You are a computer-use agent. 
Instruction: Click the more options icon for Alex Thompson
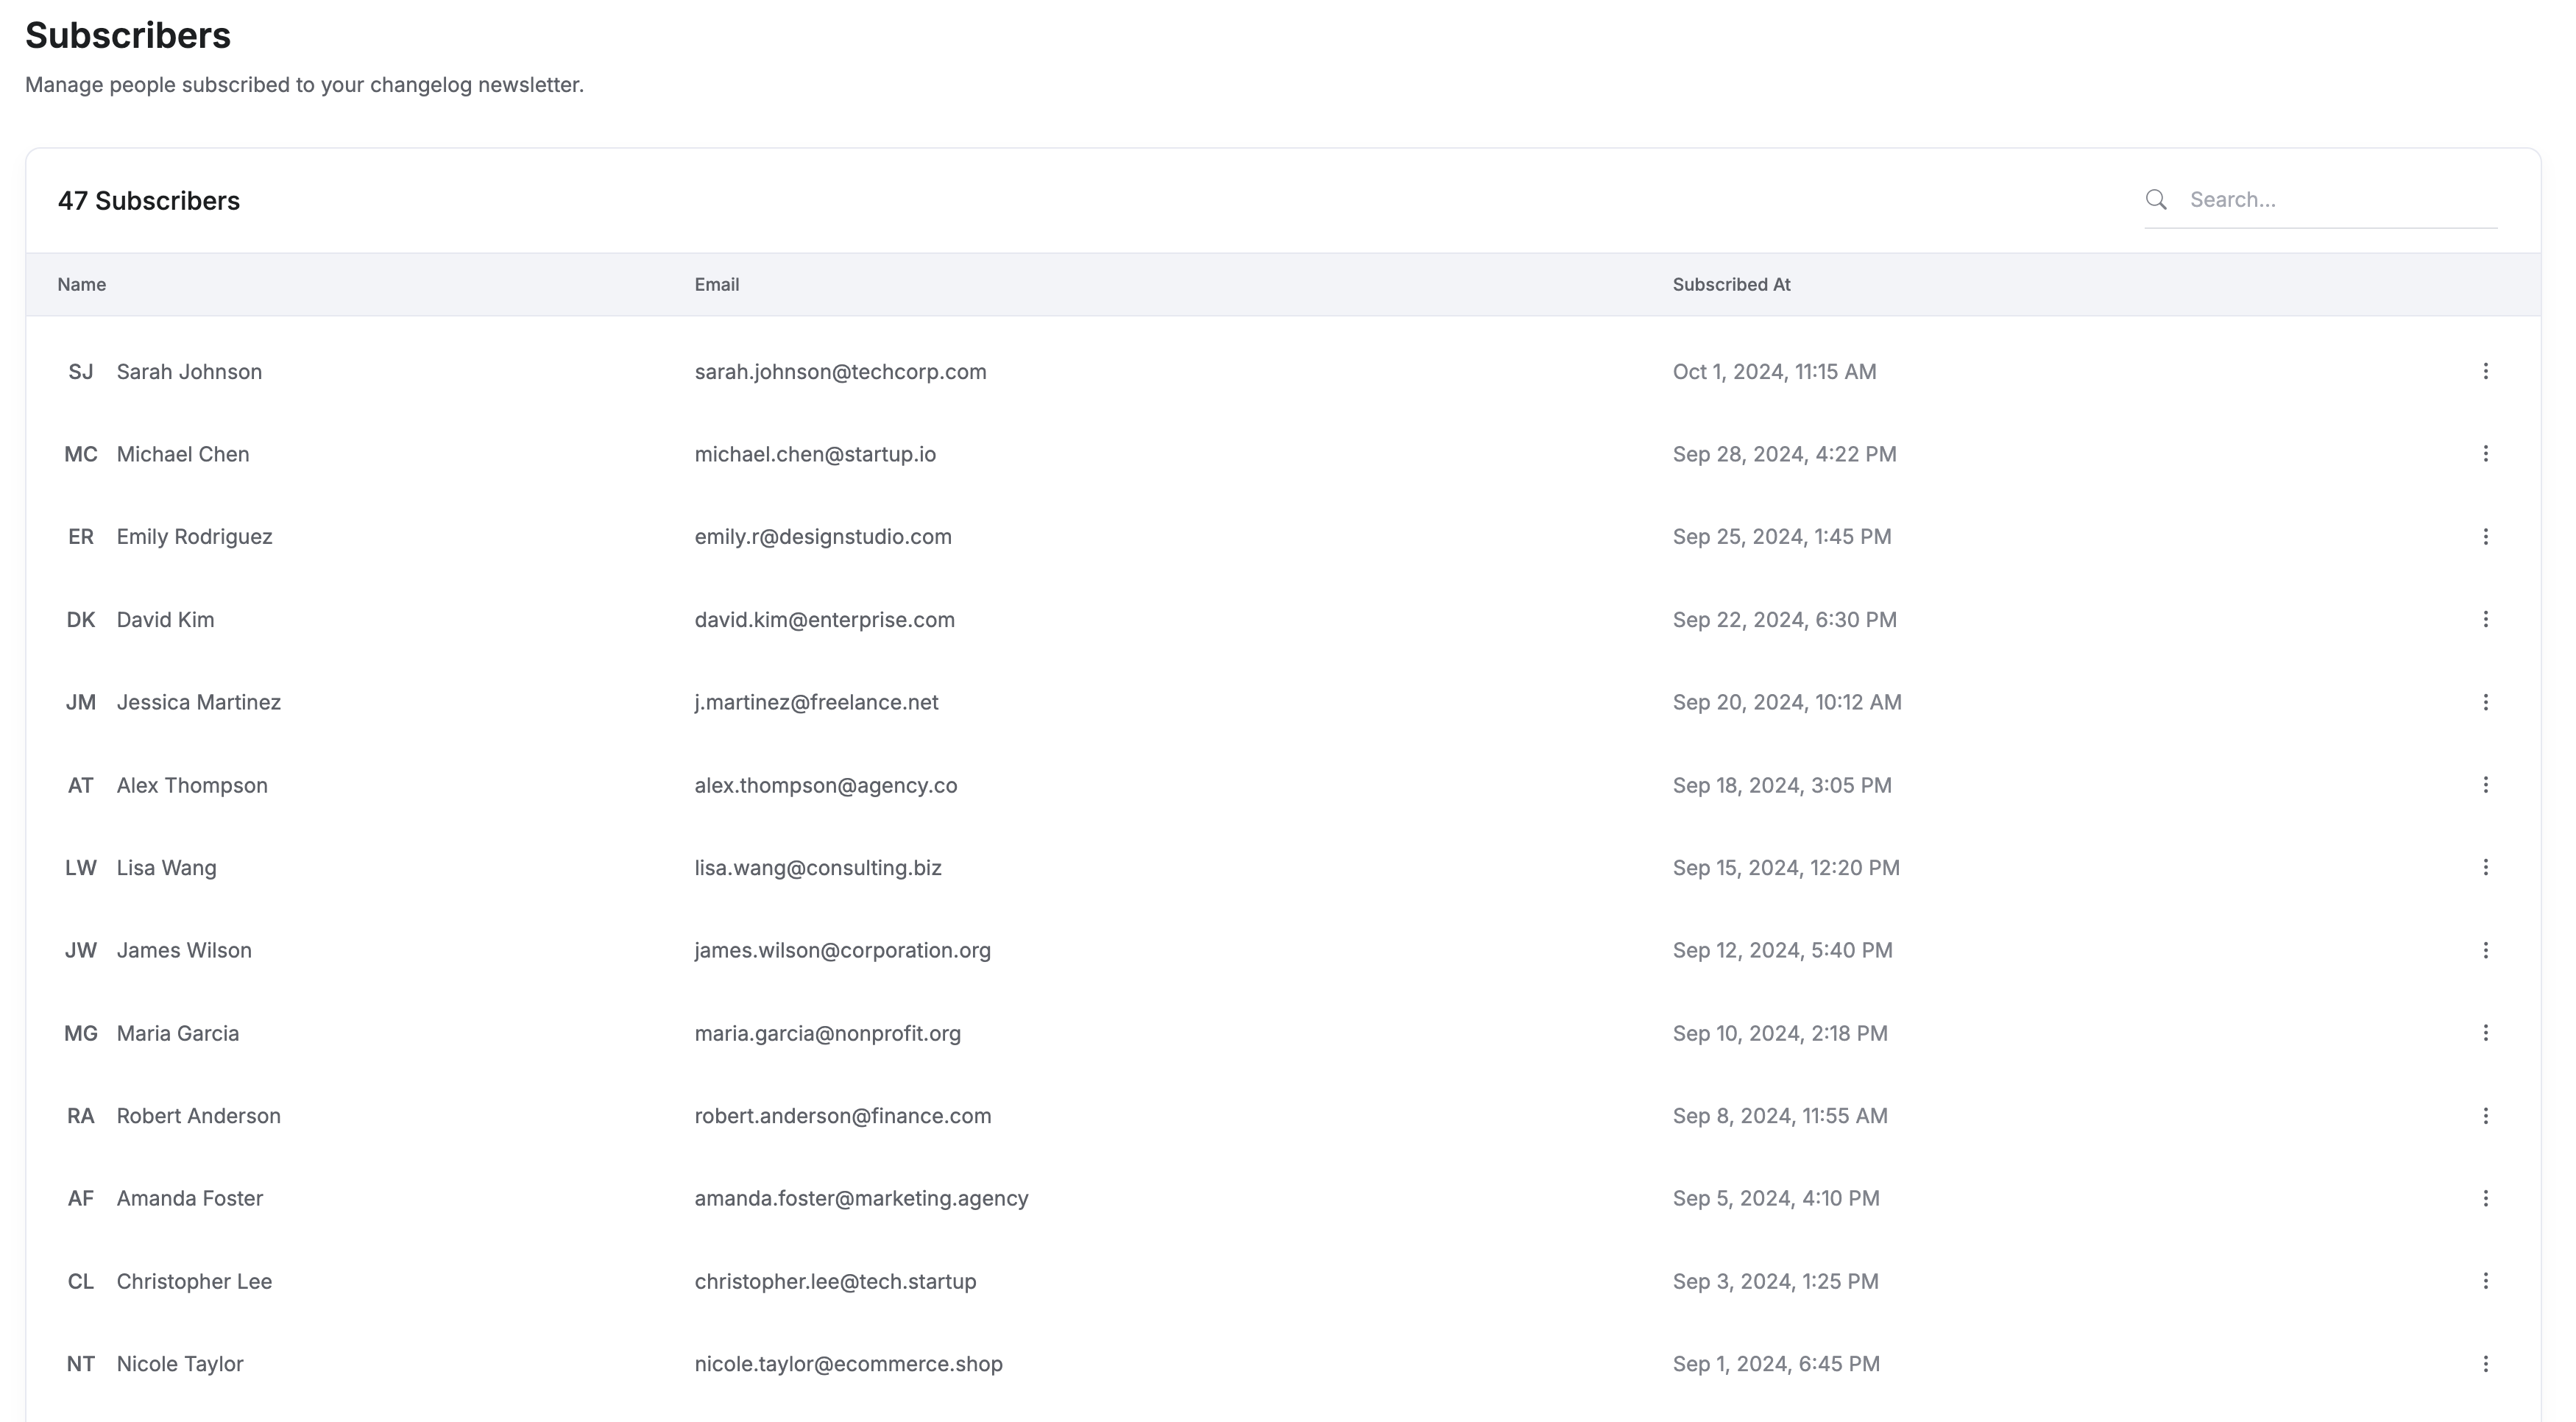2485,785
